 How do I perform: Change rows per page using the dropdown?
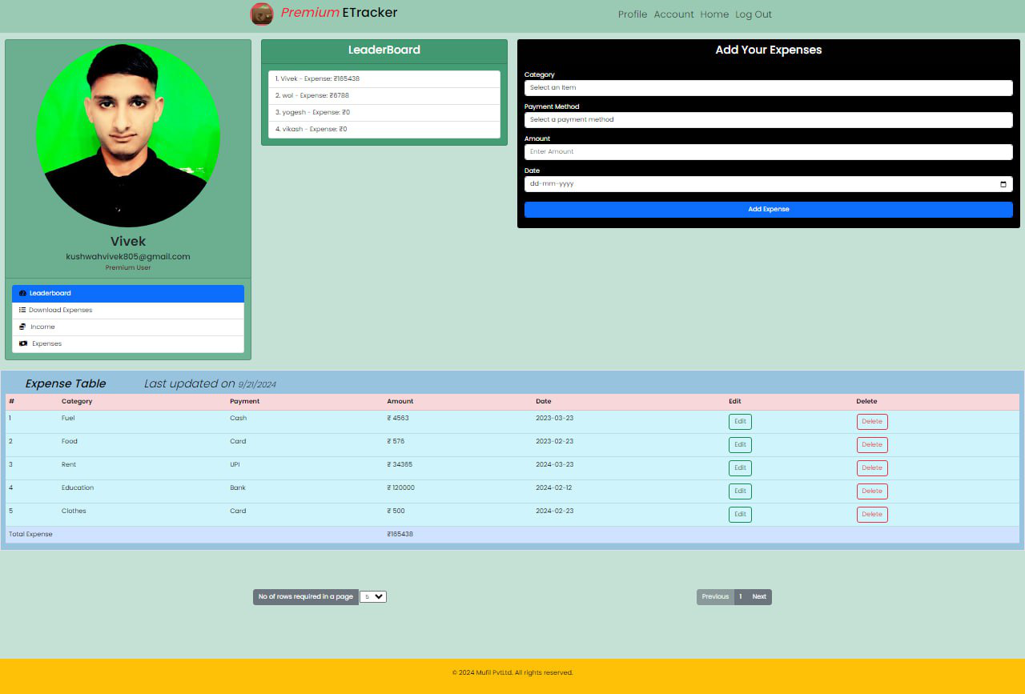pyautogui.click(x=372, y=596)
